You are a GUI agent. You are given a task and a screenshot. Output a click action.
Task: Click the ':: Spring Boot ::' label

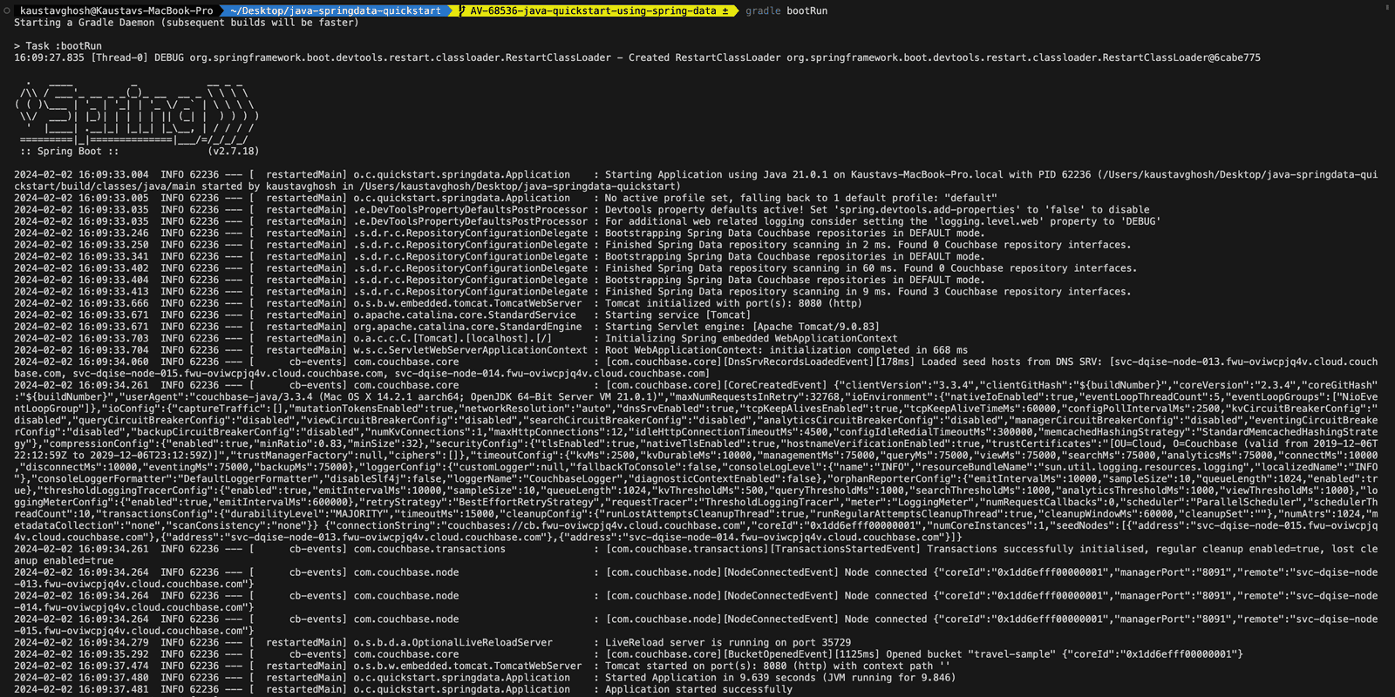tap(70, 152)
